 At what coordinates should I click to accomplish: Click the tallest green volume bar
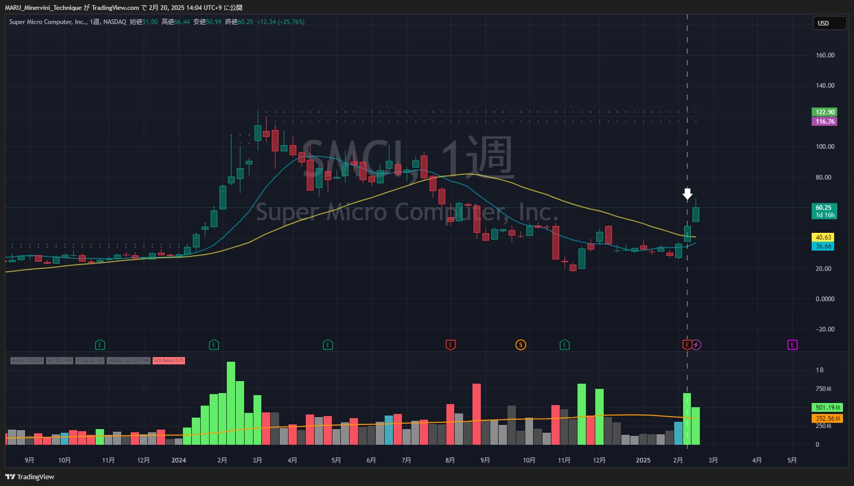[x=231, y=403]
